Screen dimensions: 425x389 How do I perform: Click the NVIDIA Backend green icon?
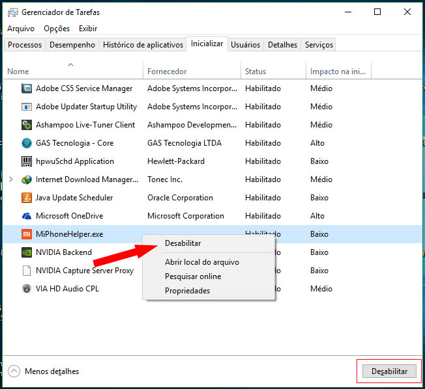pos(27,252)
